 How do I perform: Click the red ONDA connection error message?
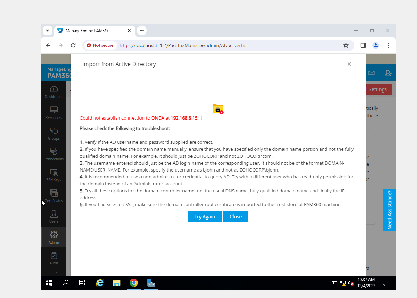141,118
